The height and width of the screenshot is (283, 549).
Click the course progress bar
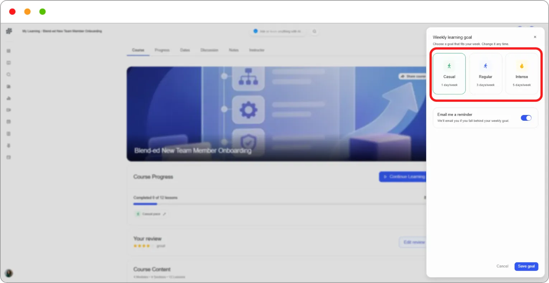[x=280, y=204]
